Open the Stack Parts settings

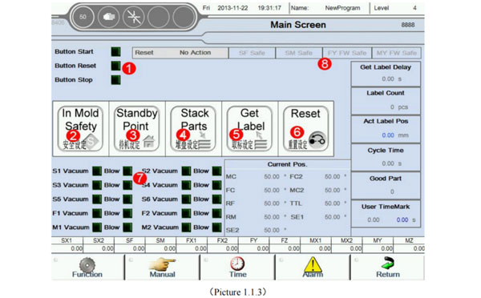pyautogui.click(x=193, y=128)
